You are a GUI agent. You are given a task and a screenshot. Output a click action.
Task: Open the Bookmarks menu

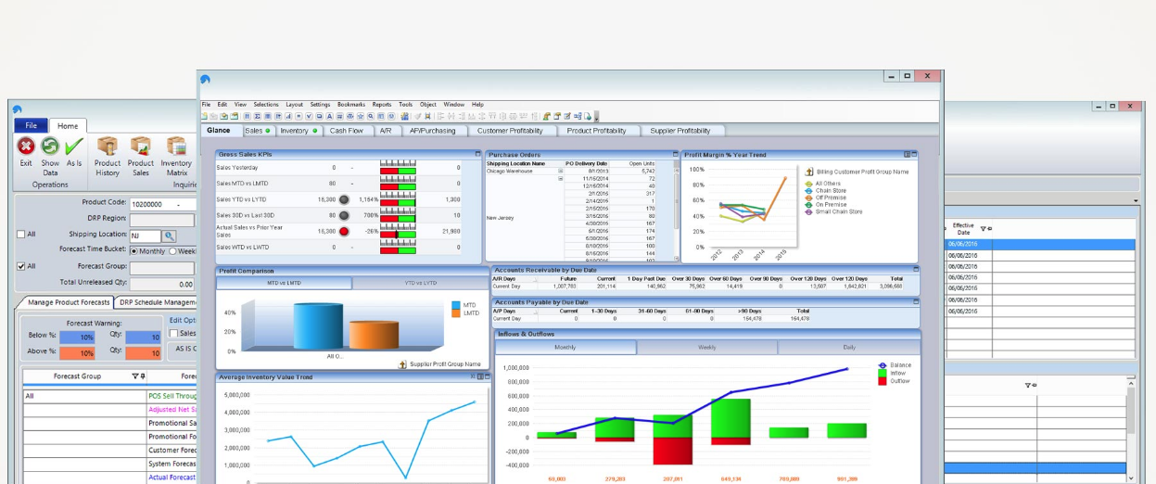tap(351, 105)
